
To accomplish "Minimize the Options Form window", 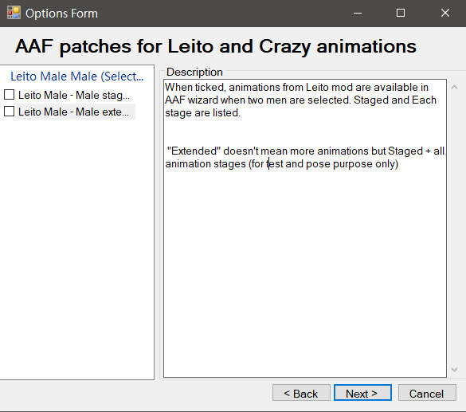I will click(358, 13).
